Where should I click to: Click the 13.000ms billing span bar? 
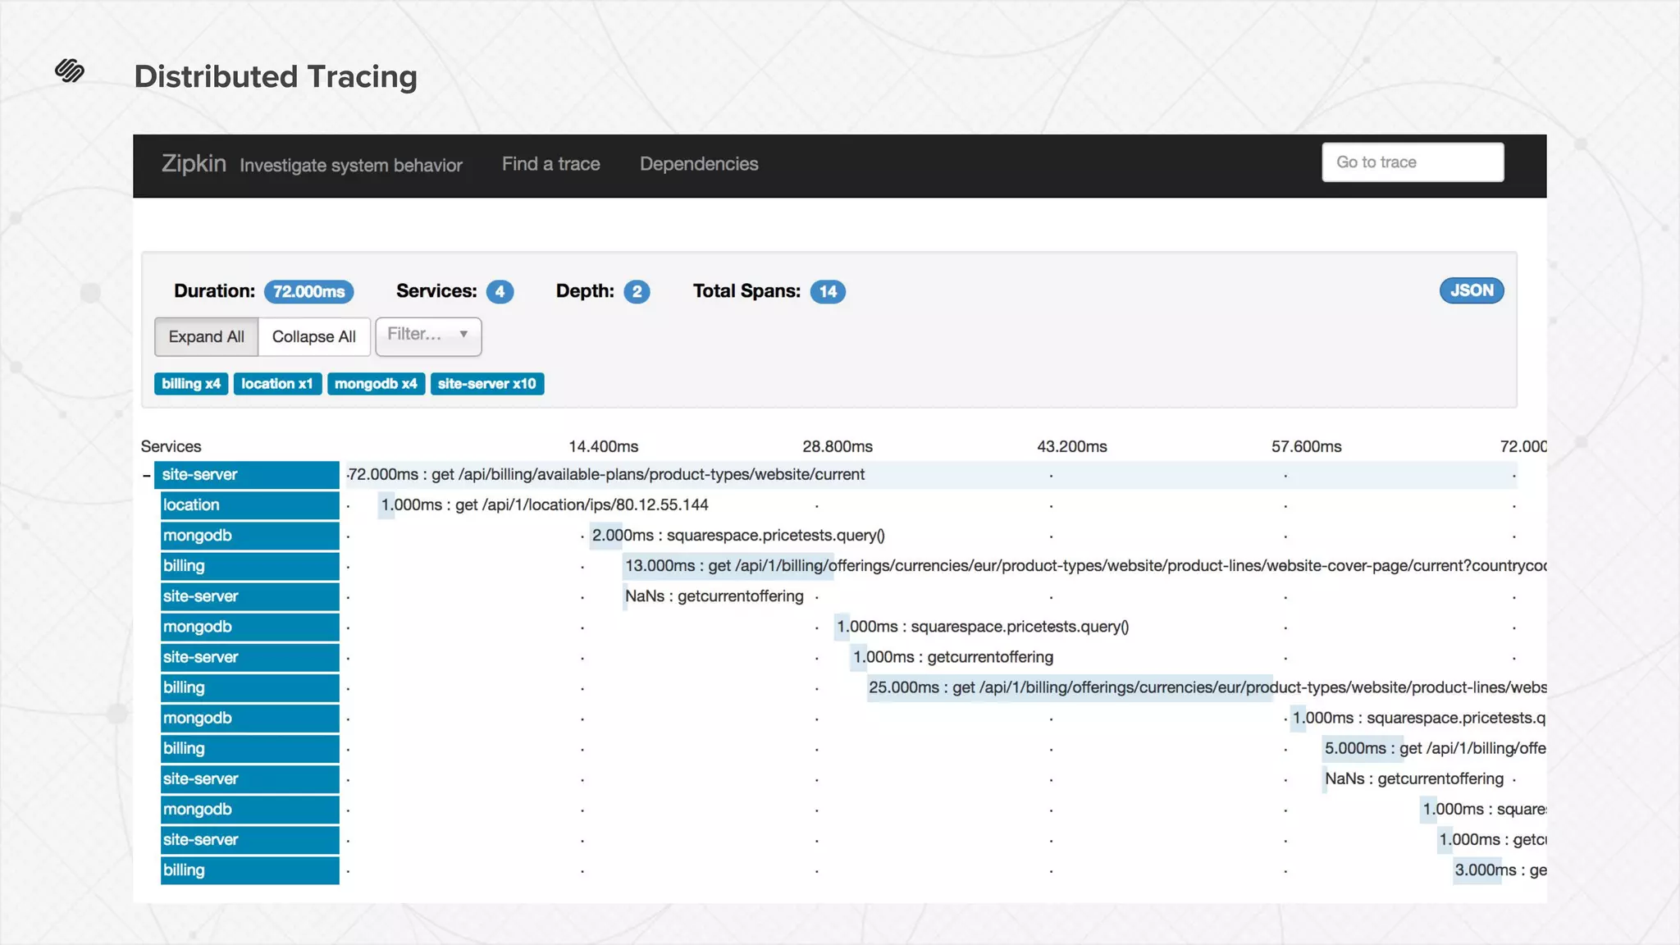pyautogui.click(x=727, y=566)
